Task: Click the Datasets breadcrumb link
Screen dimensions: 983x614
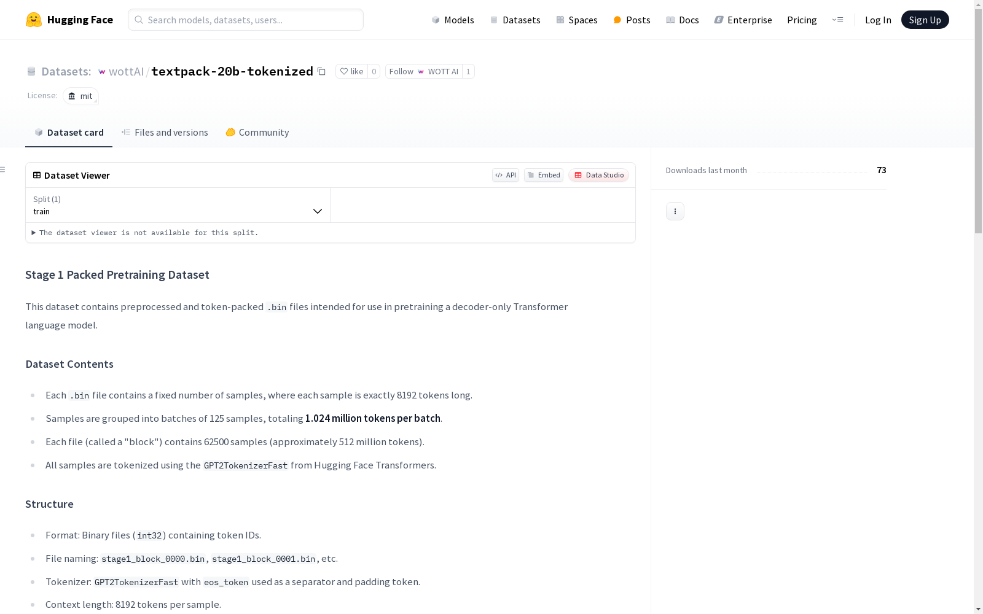Action: (x=66, y=71)
